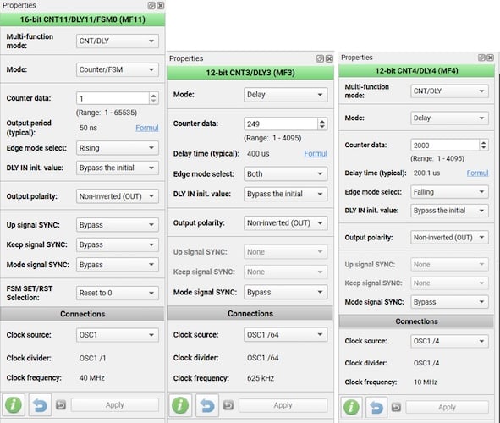Open Up signal SYNC dropdown in MF11
The height and width of the screenshot is (423, 500).
pyautogui.click(x=118, y=225)
